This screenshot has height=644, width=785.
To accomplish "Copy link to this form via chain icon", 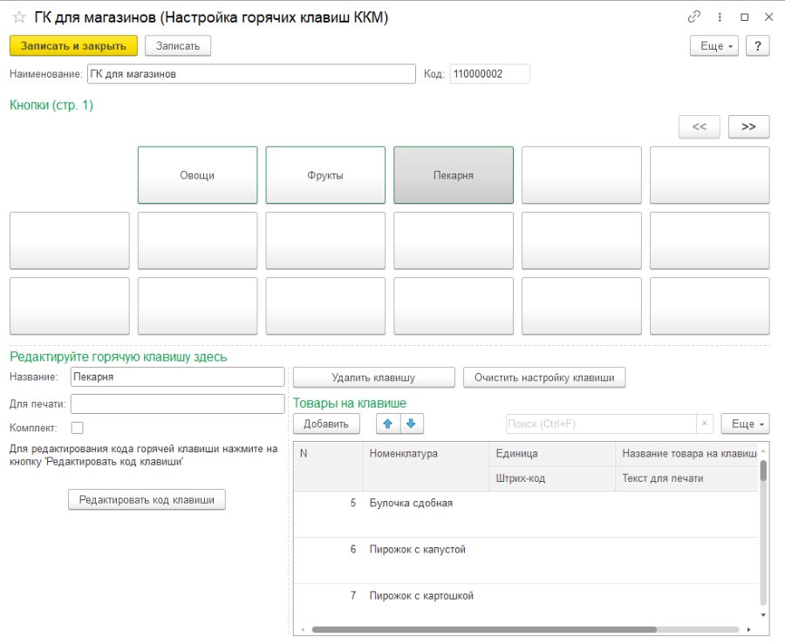I will (x=694, y=17).
